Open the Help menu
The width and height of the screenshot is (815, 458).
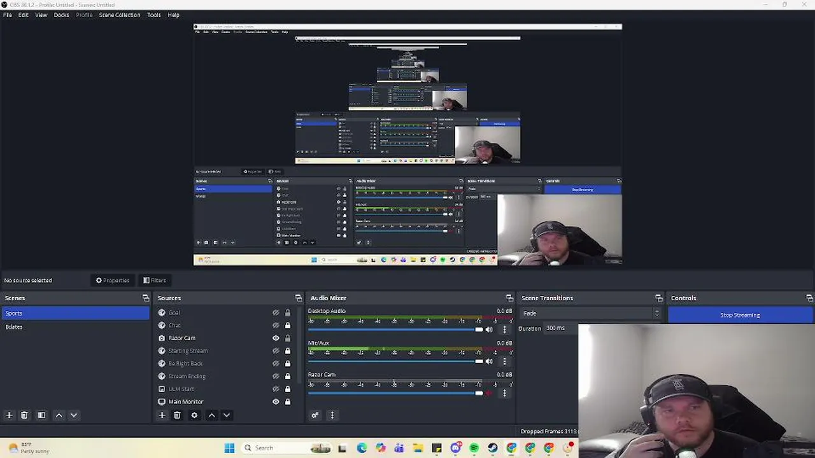click(173, 15)
